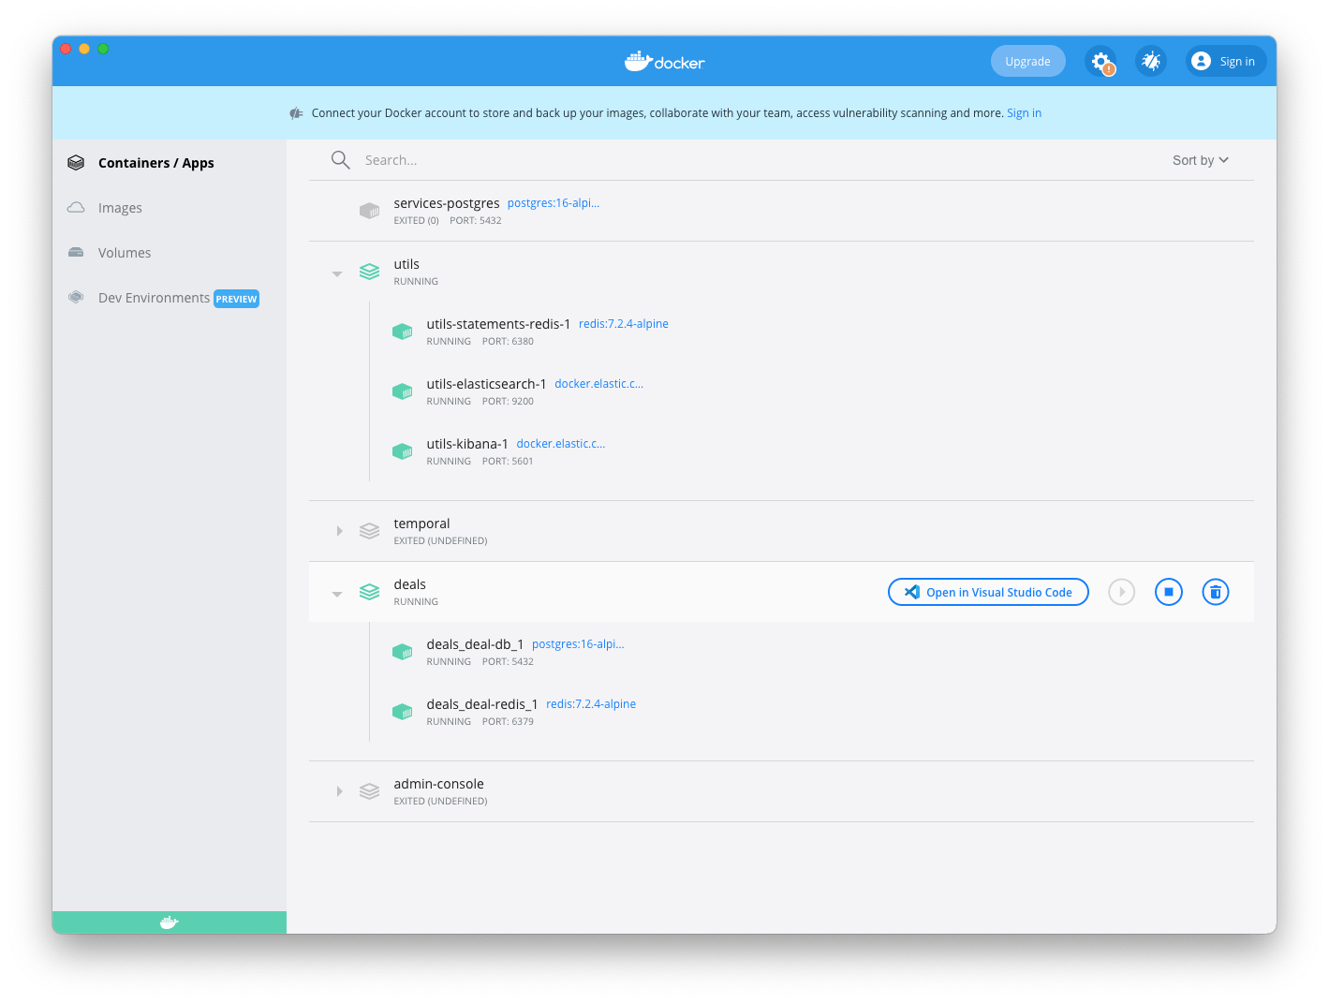Select deals_deal-redis_1 container name
Screen dimensions: 1329x1003
tap(482, 704)
